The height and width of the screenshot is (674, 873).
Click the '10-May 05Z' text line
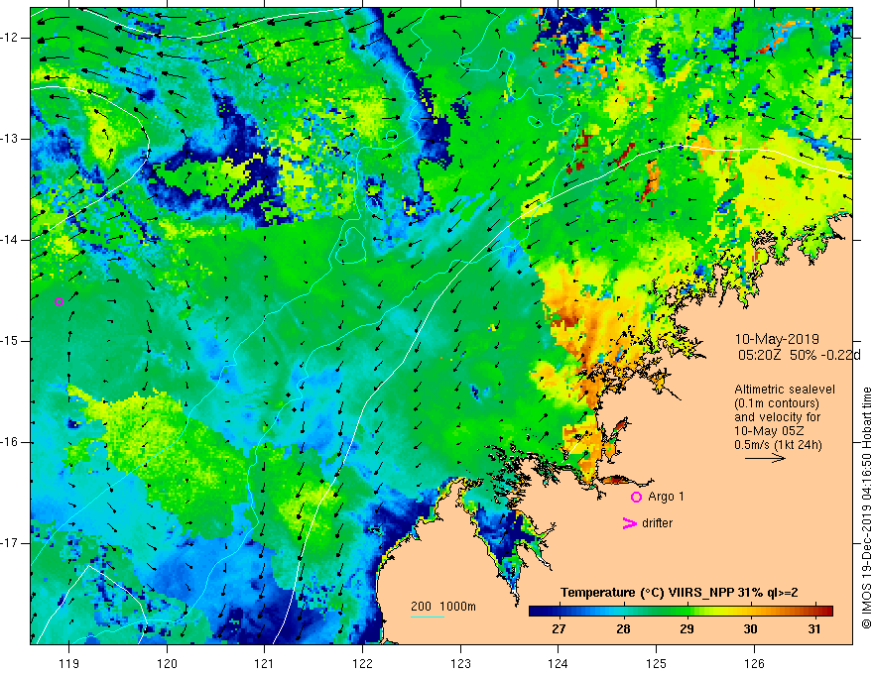[x=769, y=431]
